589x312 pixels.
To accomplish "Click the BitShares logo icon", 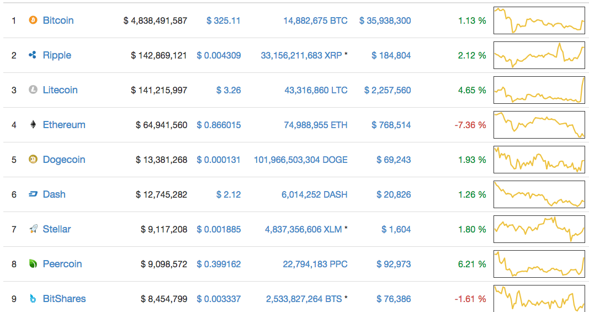I will pos(33,299).
